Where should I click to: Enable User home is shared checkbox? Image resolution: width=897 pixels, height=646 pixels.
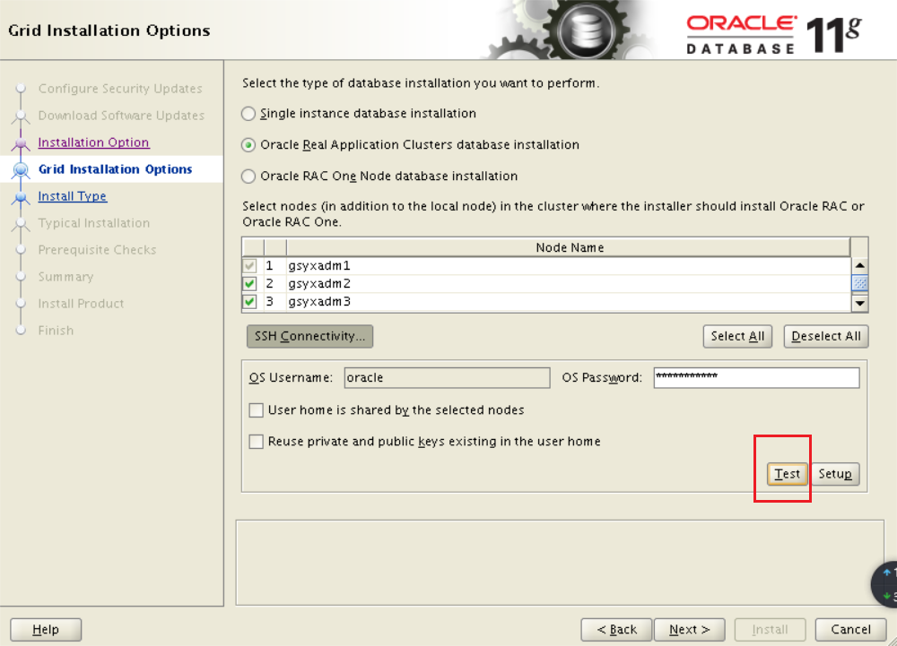[x=257, y=410]
